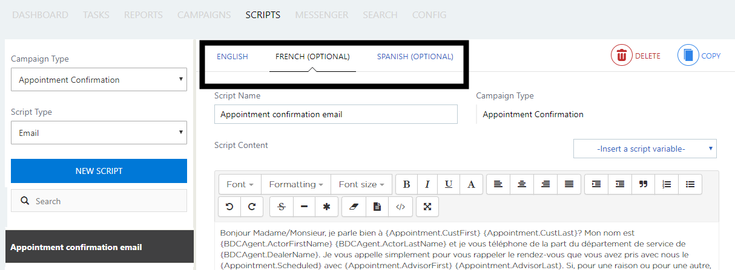Open the Font size menu

[x=361, y=184]
